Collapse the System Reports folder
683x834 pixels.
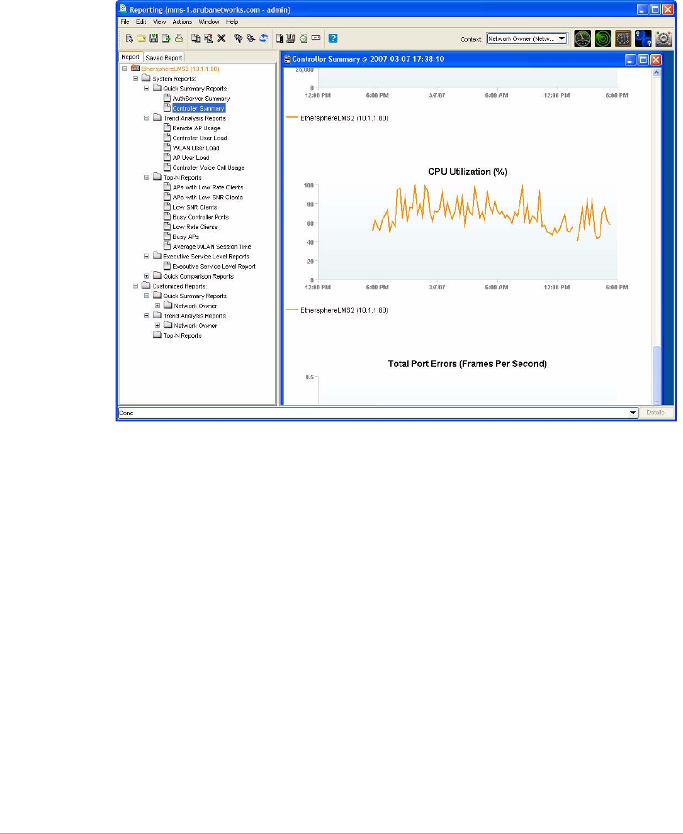[x=135, y=79]
